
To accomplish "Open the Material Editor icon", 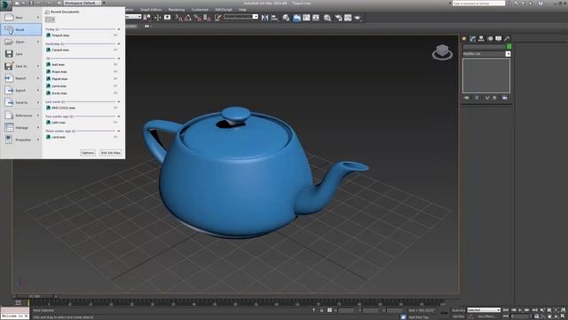I will [327, 18].
